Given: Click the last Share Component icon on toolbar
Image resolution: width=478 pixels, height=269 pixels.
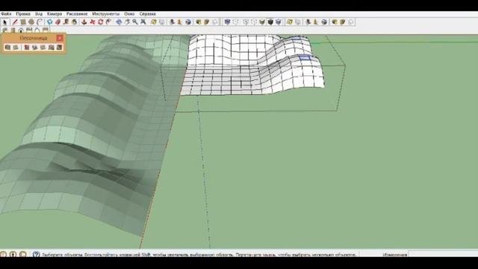Looking at the screenshot, I should (351, 22).
